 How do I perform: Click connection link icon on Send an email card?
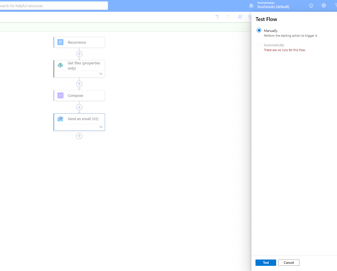coord(101,127)
